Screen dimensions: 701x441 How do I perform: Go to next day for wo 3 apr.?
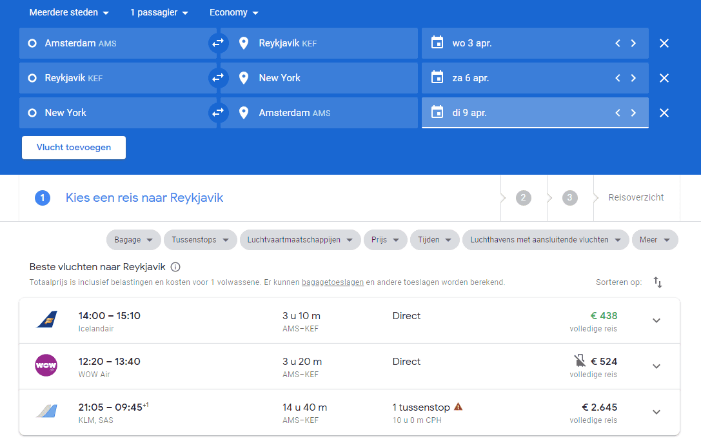click(x=633, y=43)
